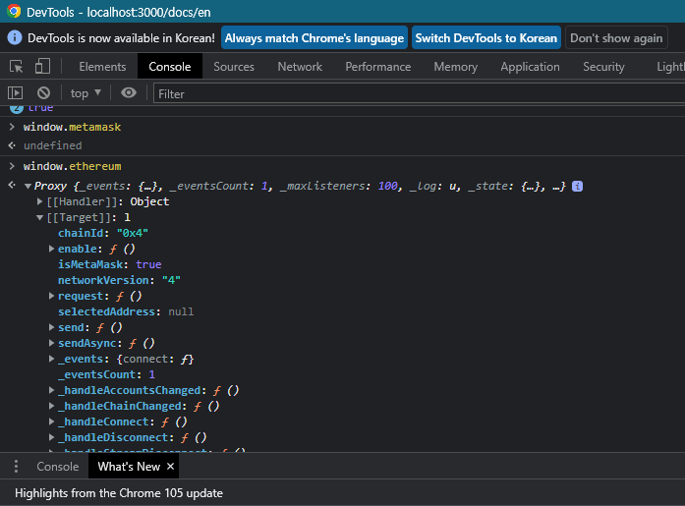Create a live expression with the eye icon
Image resolution: width=685 pixels, height=506 pixels.
[129, 92]
